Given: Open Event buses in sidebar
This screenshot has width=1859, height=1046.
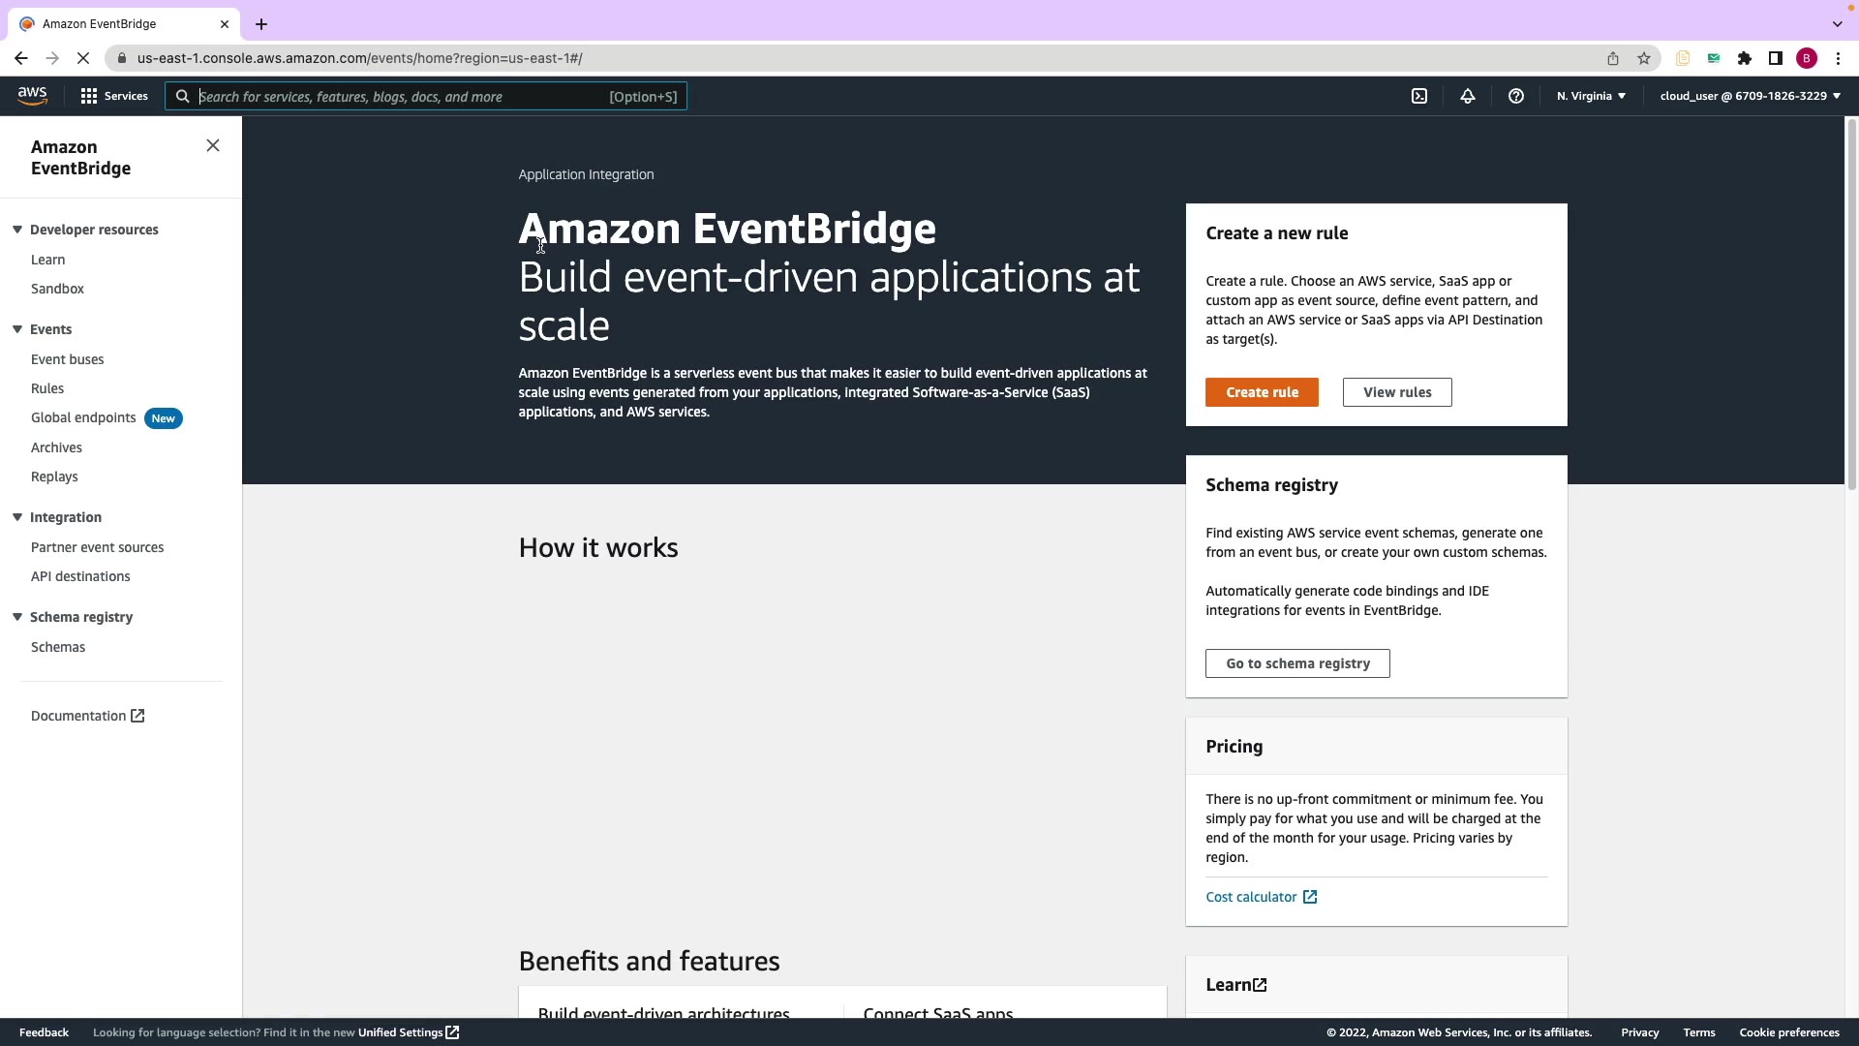Looking at the screenshot, I should click(67, 359).
